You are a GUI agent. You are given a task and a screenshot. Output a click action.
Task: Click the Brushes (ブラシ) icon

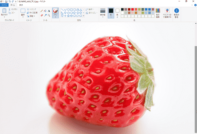coord(55,11)
